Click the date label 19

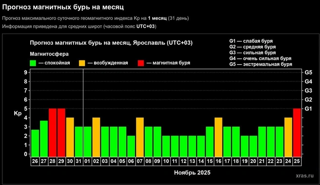pyautogui.click(x=244, y=161)
